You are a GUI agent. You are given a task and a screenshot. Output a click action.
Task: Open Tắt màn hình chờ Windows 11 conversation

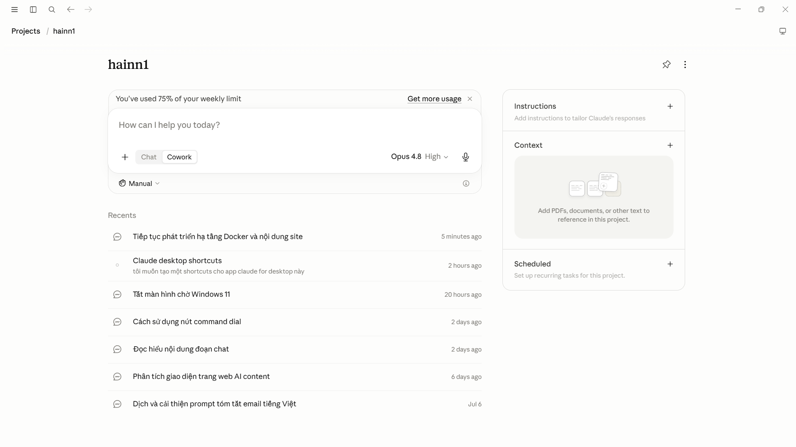pos(295,295)
